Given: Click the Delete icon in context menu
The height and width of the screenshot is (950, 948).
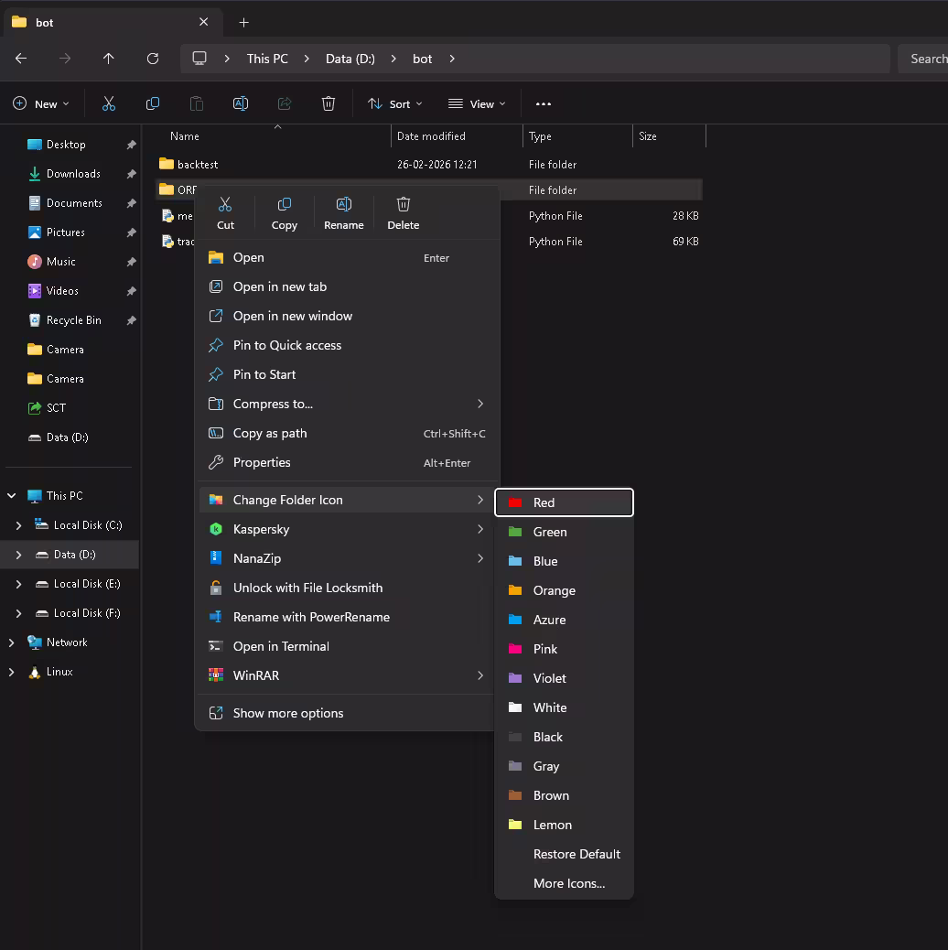Looking at the screenshot, I should tap(403, 213).
